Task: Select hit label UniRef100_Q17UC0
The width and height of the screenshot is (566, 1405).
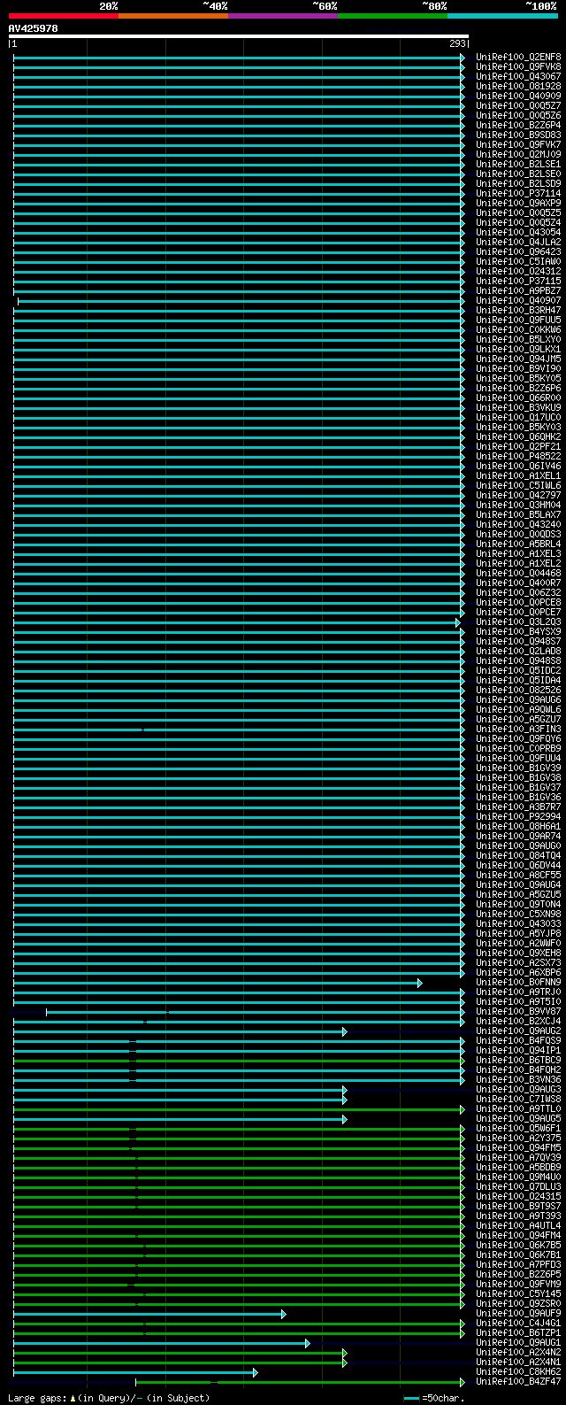Action: point(518,418)
